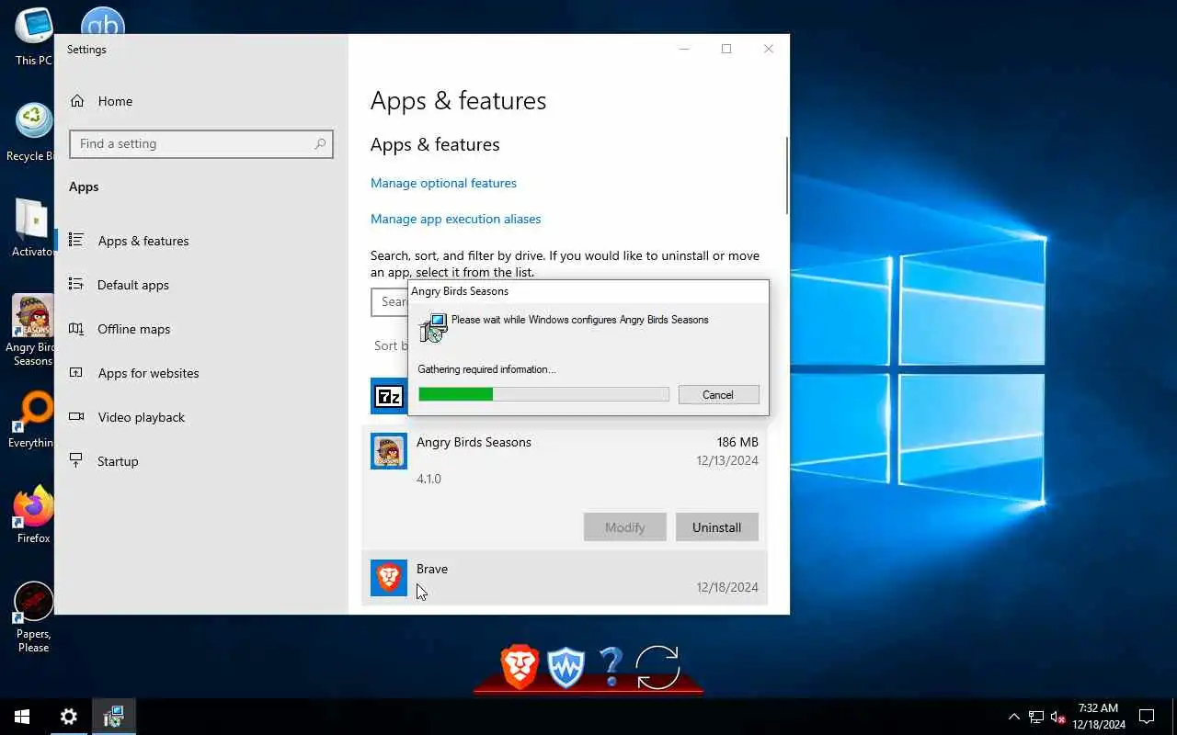Viewport: 1177px width, 735px height.
Task: Select Apps & features in sidebar
Action: coord(143,241)
